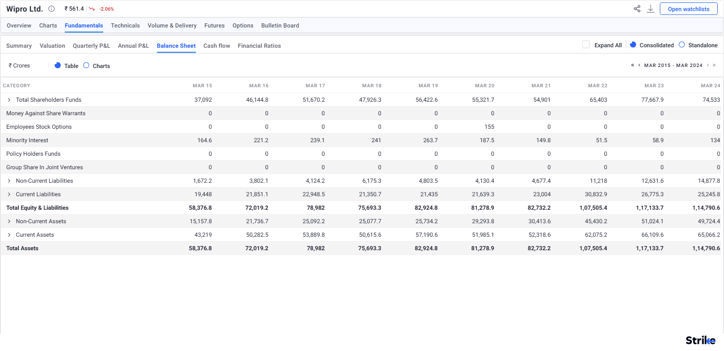The width and height of the screenshot is (724, 351).
Task: Click the 134 Minority Interest value
Action: (x=715, y=140)
